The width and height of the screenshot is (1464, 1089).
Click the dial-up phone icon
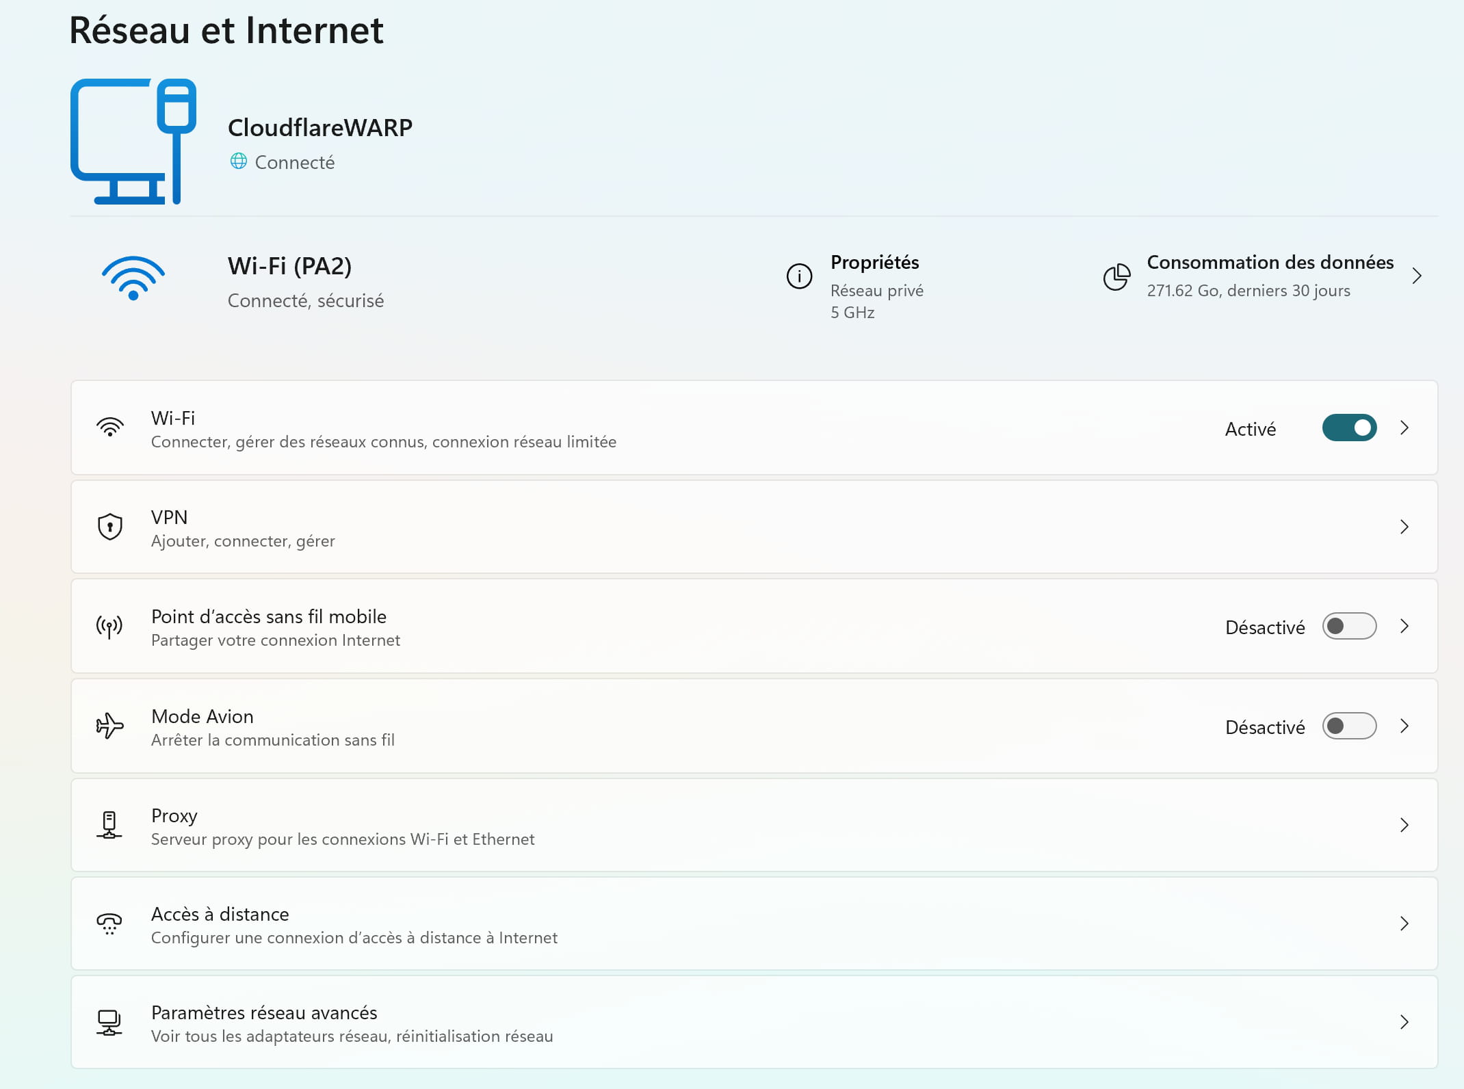click(x=109, y=923)
